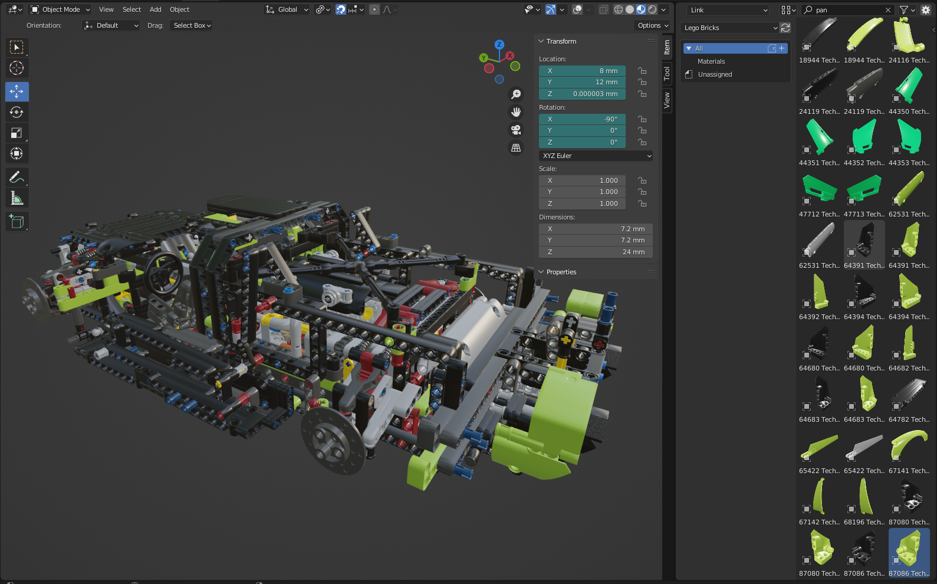Click the zoom viewport icon
This screenshot has height=584, width=937.
[x=516, y=94]
